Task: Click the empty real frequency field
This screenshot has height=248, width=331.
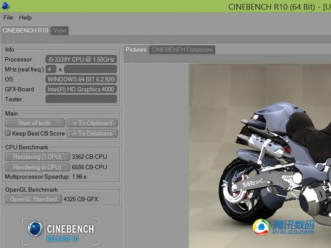Action: 90,69
